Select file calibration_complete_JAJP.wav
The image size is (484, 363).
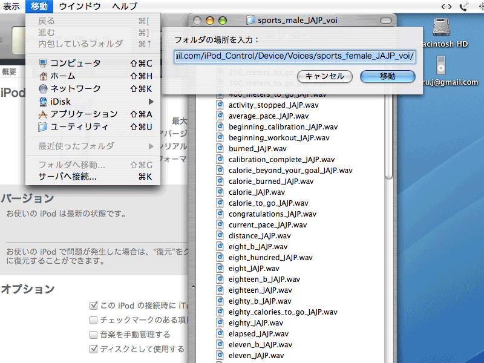click(x=281, y=160)
